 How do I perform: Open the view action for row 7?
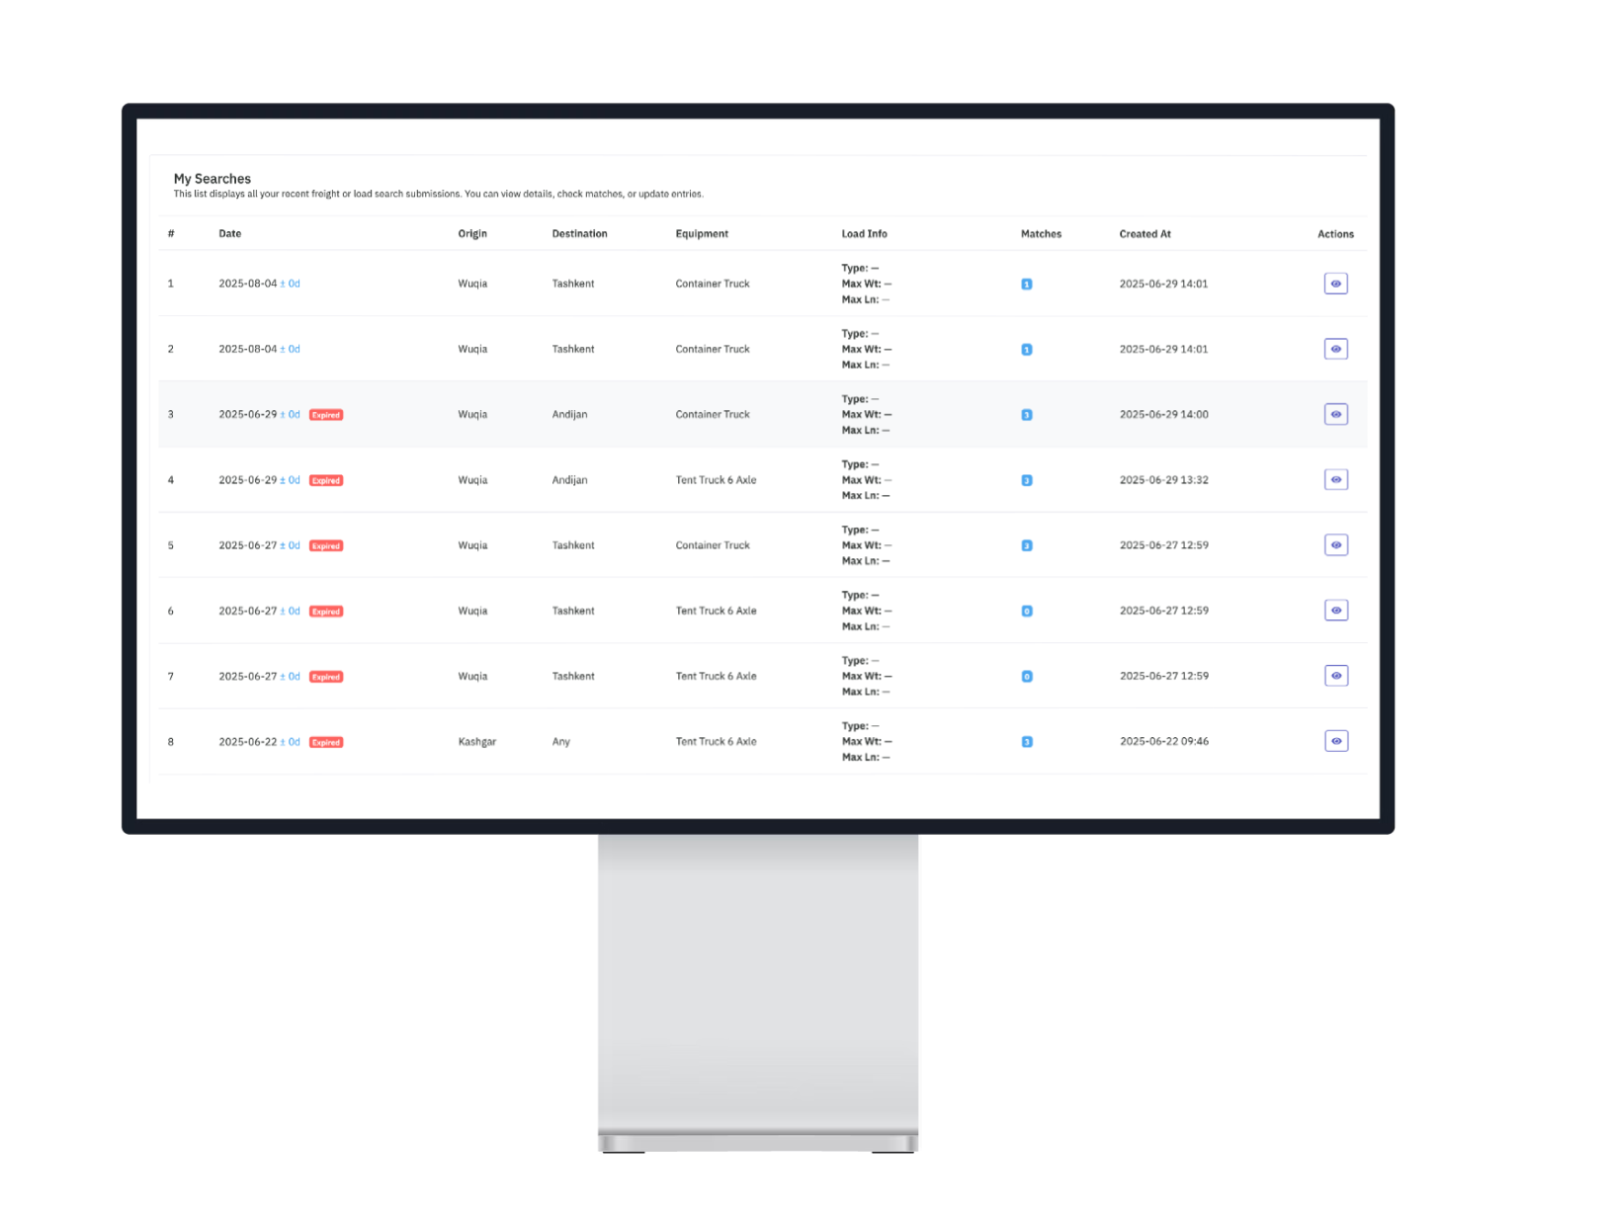[1335, 676]
